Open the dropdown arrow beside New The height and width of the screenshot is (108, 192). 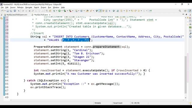(5, 11)
